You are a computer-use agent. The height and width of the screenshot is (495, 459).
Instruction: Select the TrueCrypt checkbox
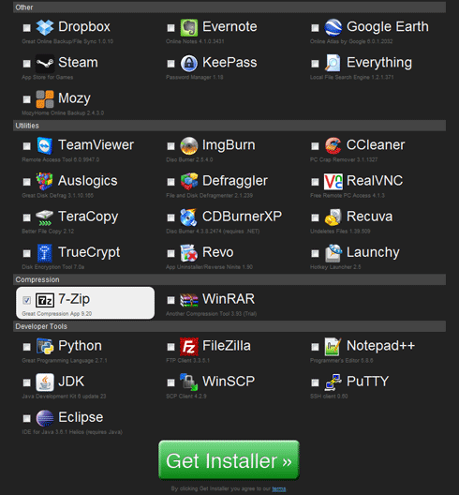click(x=27, y=253)
